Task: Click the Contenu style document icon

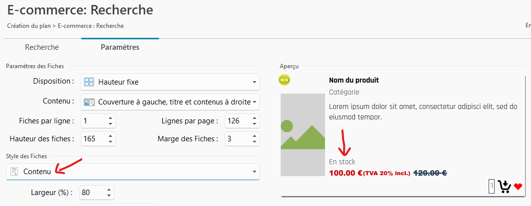Action: (x=14, y=172)
